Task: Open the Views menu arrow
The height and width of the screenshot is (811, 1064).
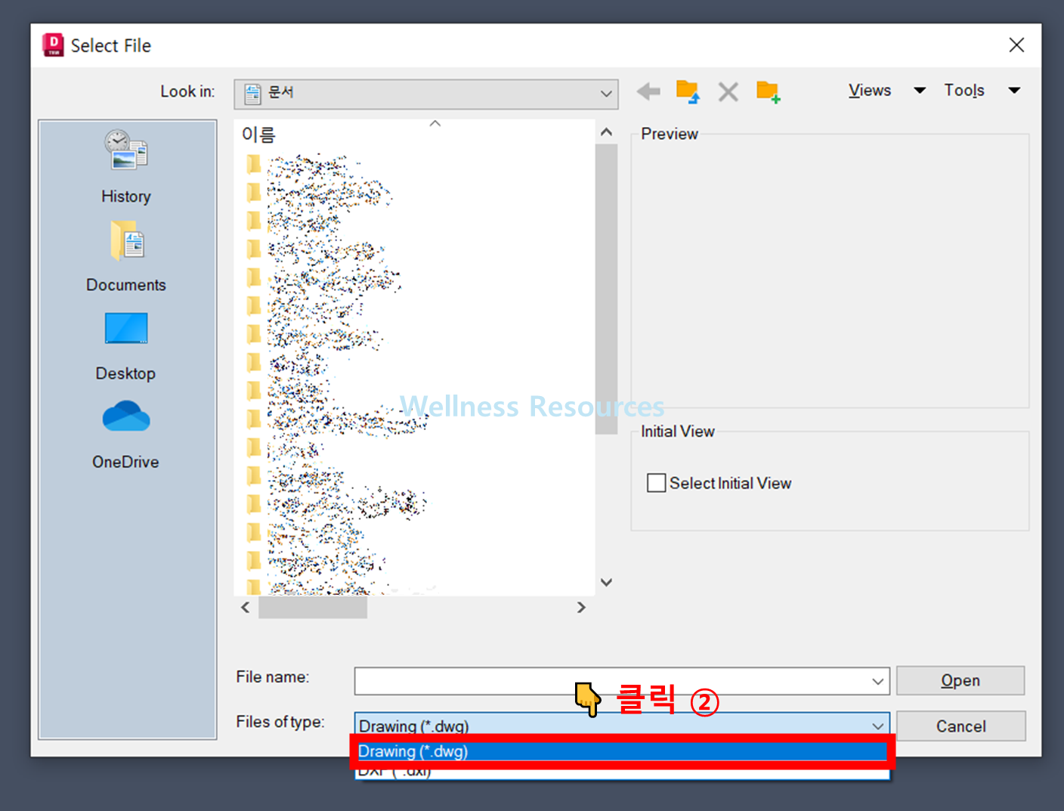Action: (x=920, y=91)
